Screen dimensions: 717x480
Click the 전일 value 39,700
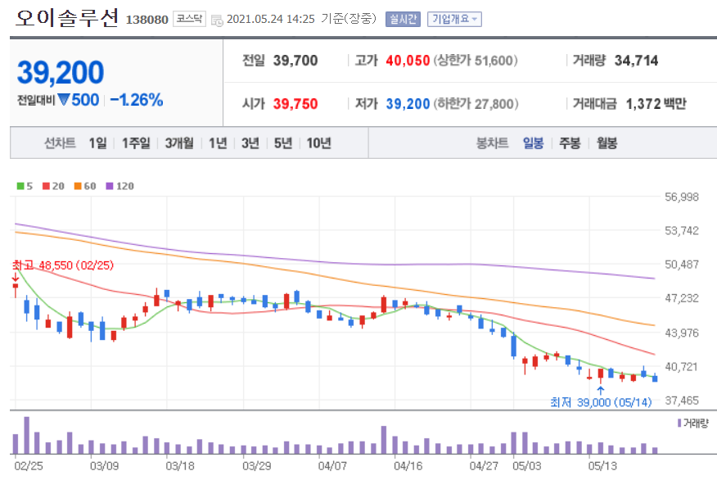click(x=295, y=61)
